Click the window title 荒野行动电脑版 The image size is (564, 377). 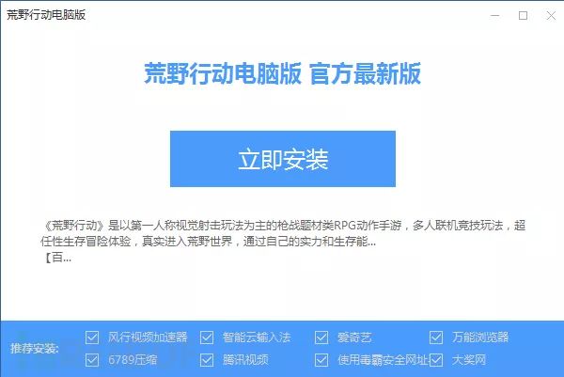click(x=46, y=15)
